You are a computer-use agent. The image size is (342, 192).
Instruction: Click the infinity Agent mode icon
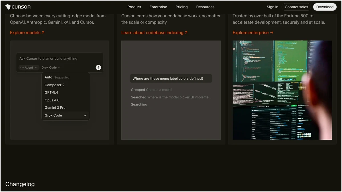[x=22, y=68]
